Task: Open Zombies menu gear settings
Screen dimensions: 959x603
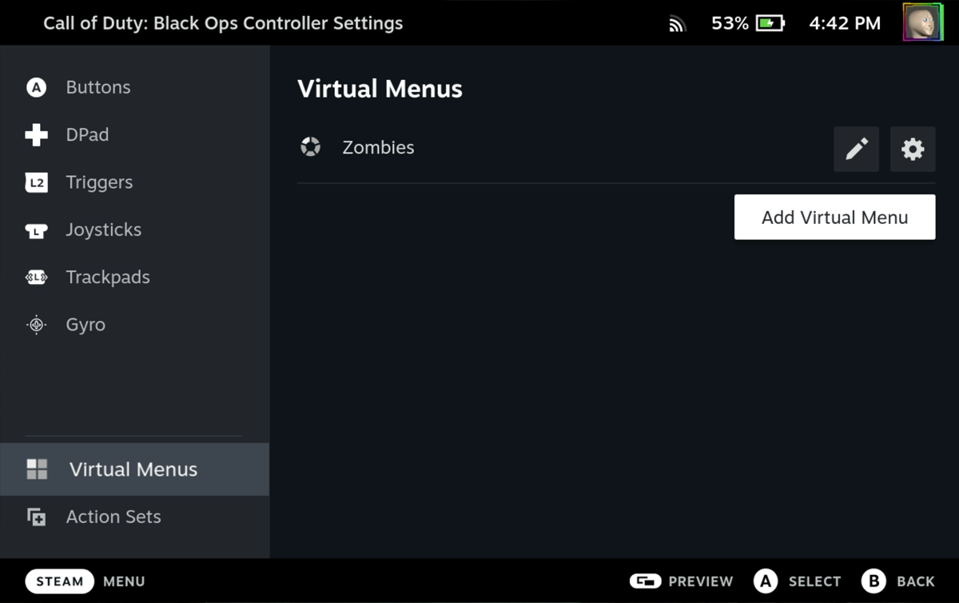Action: click(x=913, y=149)
